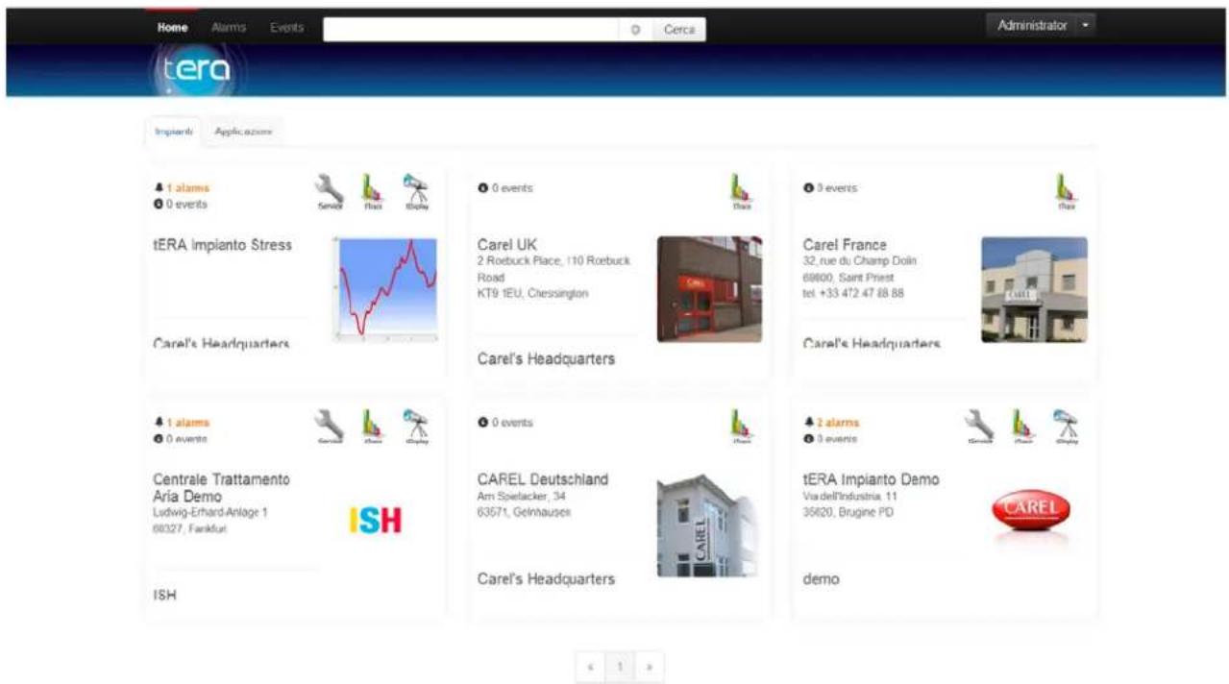
Task: Click 'demo' group label on tERA Impianto Demo
Action: (821, 579)
